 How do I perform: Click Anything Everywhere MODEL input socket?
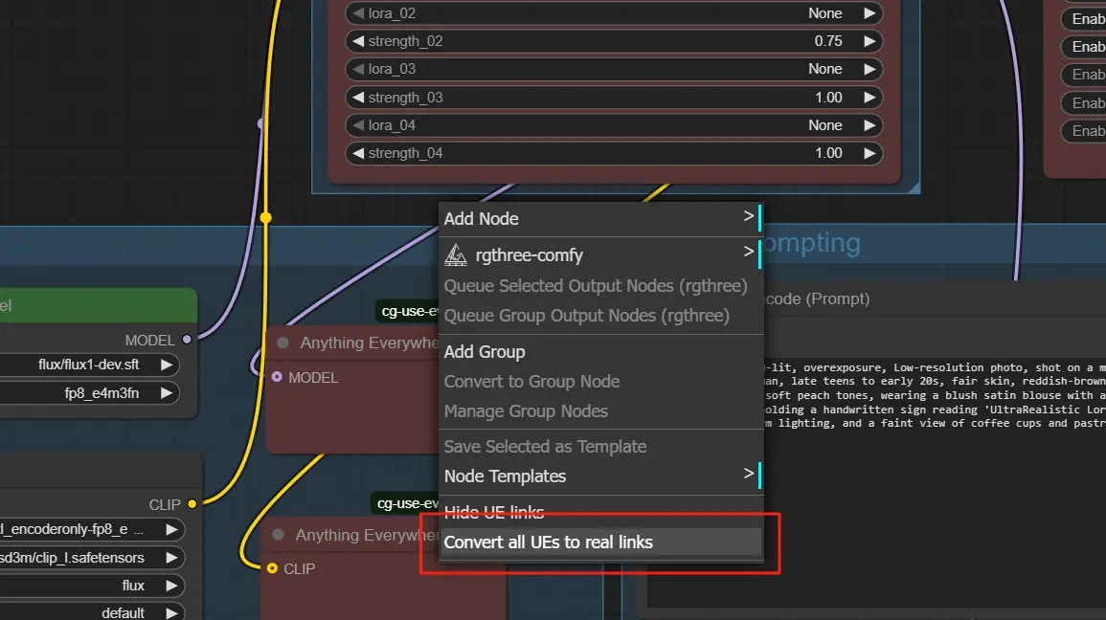tap(277, 377)
